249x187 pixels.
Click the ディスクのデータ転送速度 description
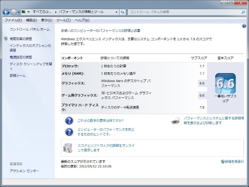click(120, 107)
